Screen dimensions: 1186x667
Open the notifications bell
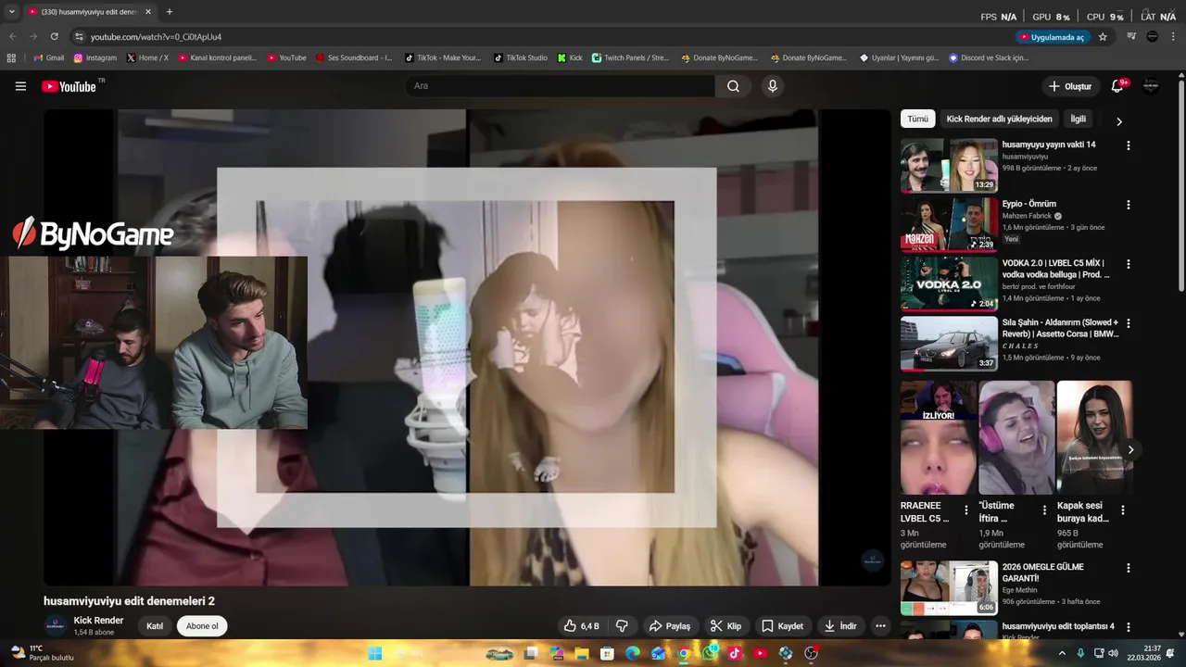click(x=1117, y=86)
